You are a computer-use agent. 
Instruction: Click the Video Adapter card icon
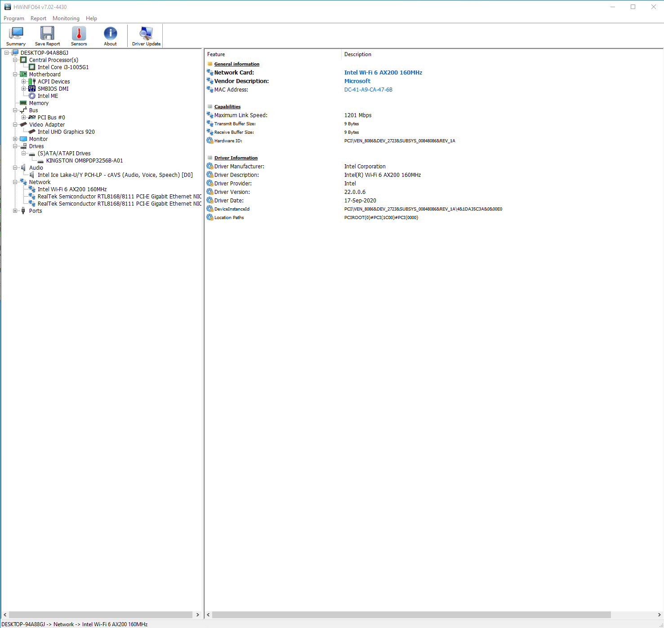(x=23, y=124)
